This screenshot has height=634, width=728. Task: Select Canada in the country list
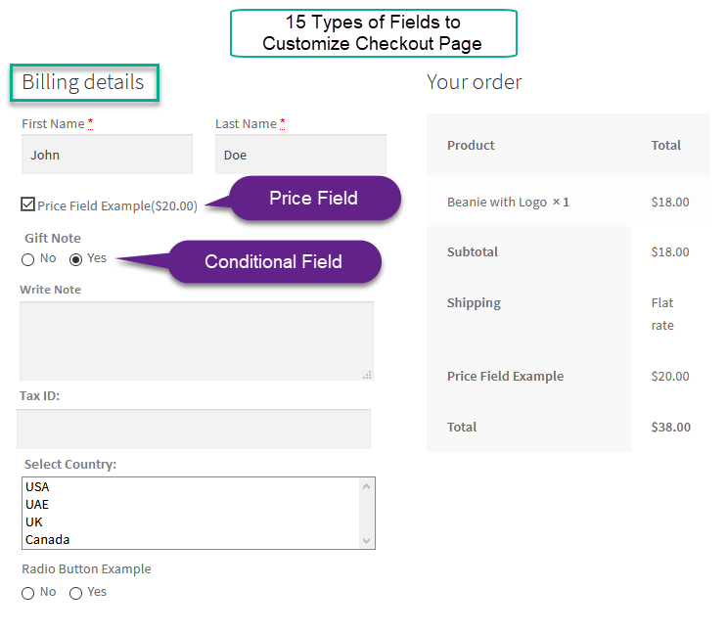(x=191, y=540)
